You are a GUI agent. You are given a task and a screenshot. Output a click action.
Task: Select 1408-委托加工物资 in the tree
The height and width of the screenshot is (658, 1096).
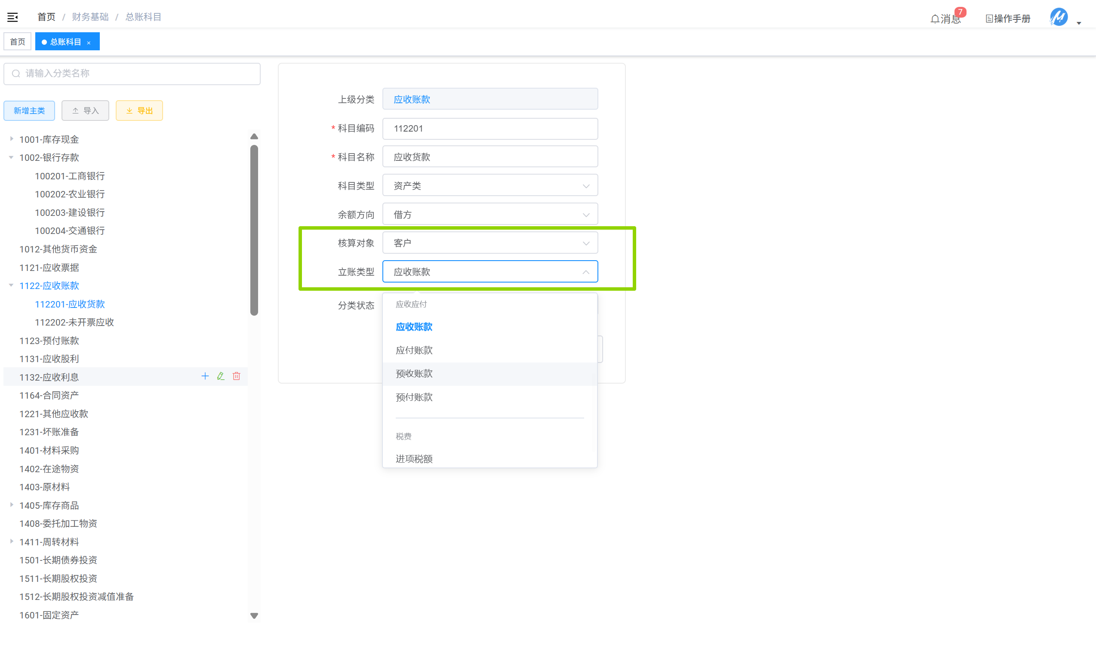coord(58,524)
